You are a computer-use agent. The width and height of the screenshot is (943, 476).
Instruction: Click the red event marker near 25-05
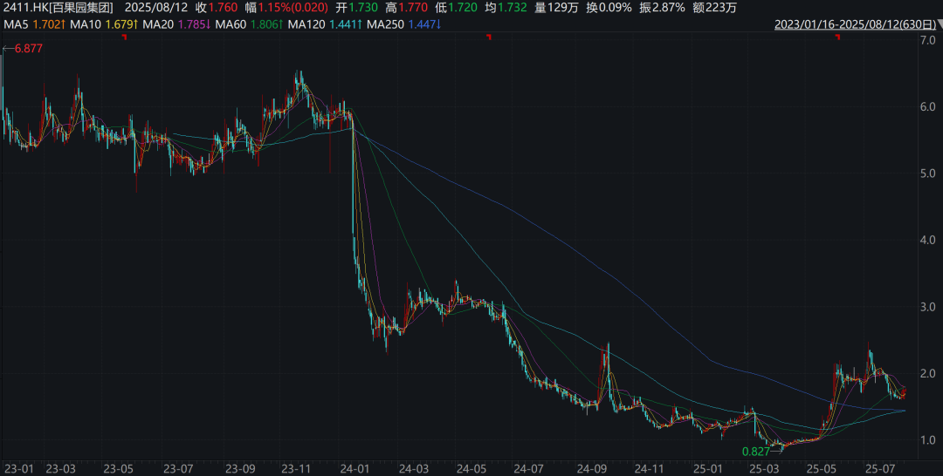838,37
